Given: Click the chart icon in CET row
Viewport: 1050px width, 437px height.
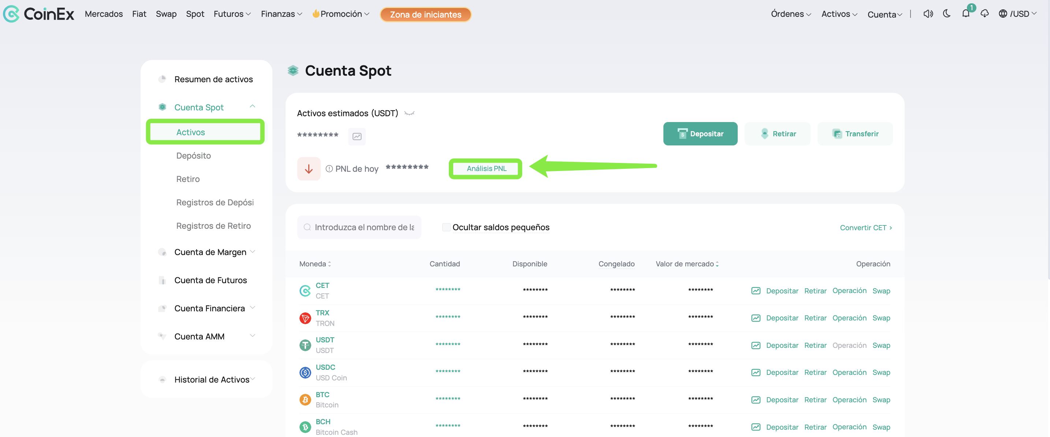Looking at the screenshot, I should 756,290.
